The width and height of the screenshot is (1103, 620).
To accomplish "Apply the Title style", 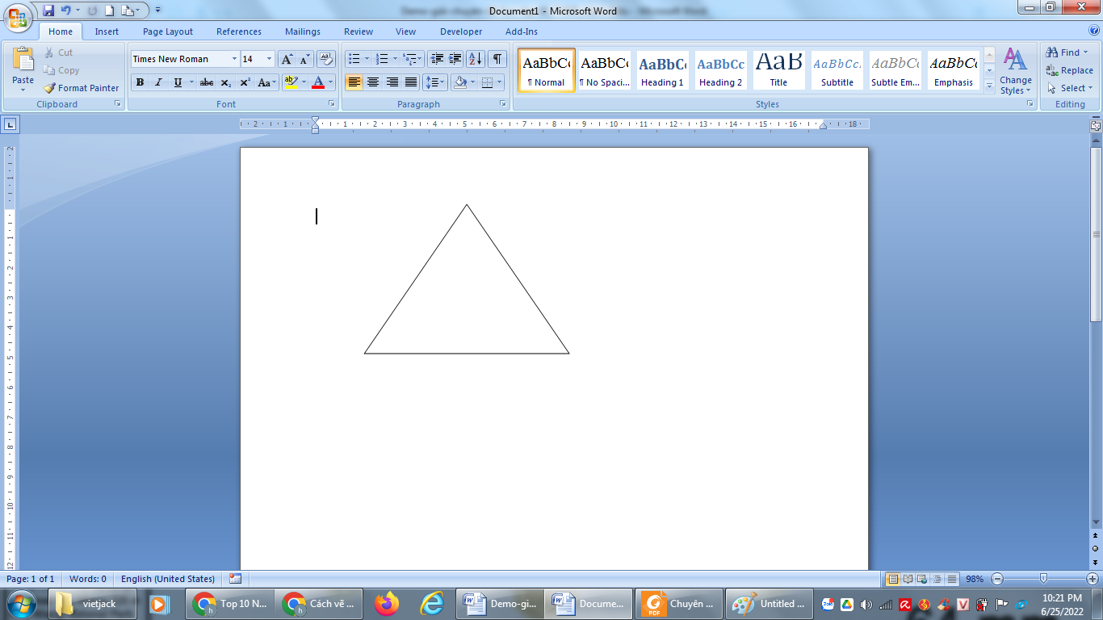I will 778,70.
